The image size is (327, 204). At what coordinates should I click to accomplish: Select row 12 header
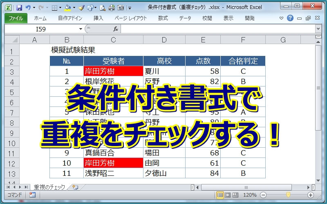tap(12, 164)
